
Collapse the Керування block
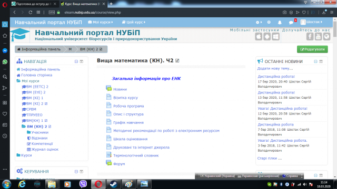(76, 172)
